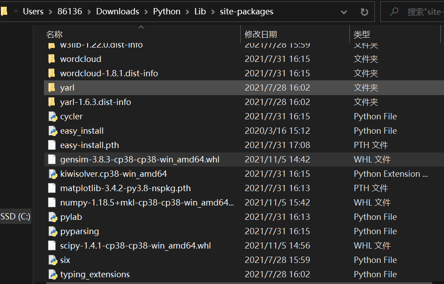This screenshot has height=284, width=444.
Task: Expand the chevron after Downloads in the path
Action: (146, 12)
